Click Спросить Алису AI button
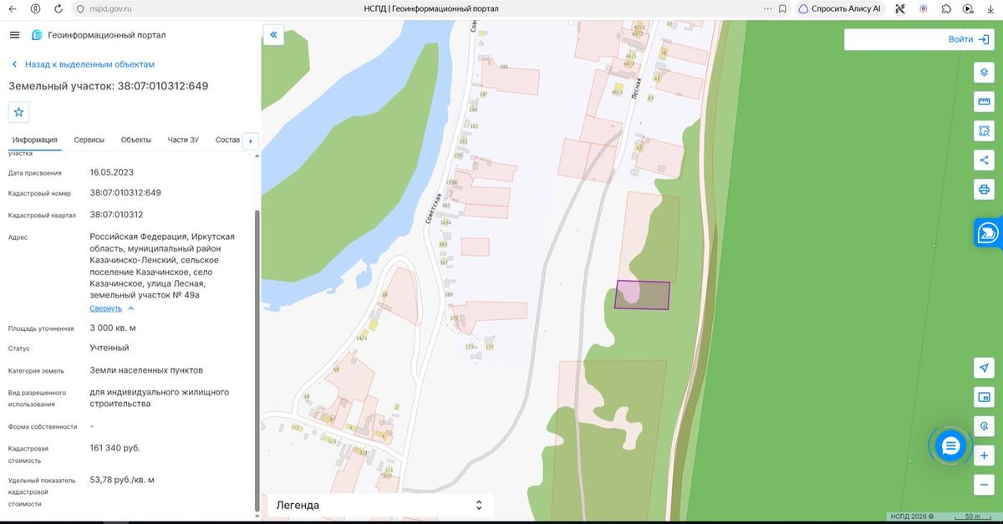 pyautogui.click(x=839, y=8)
